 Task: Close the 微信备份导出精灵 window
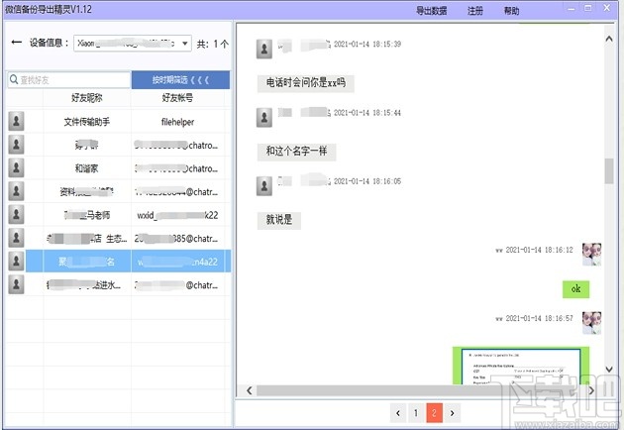[x=606, y=8]
